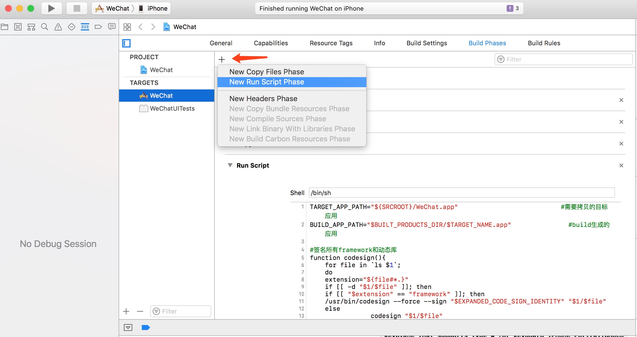Screen dimensions: 637x337
Task: Open the Breakpoint navigator
Action: (98, 27)
